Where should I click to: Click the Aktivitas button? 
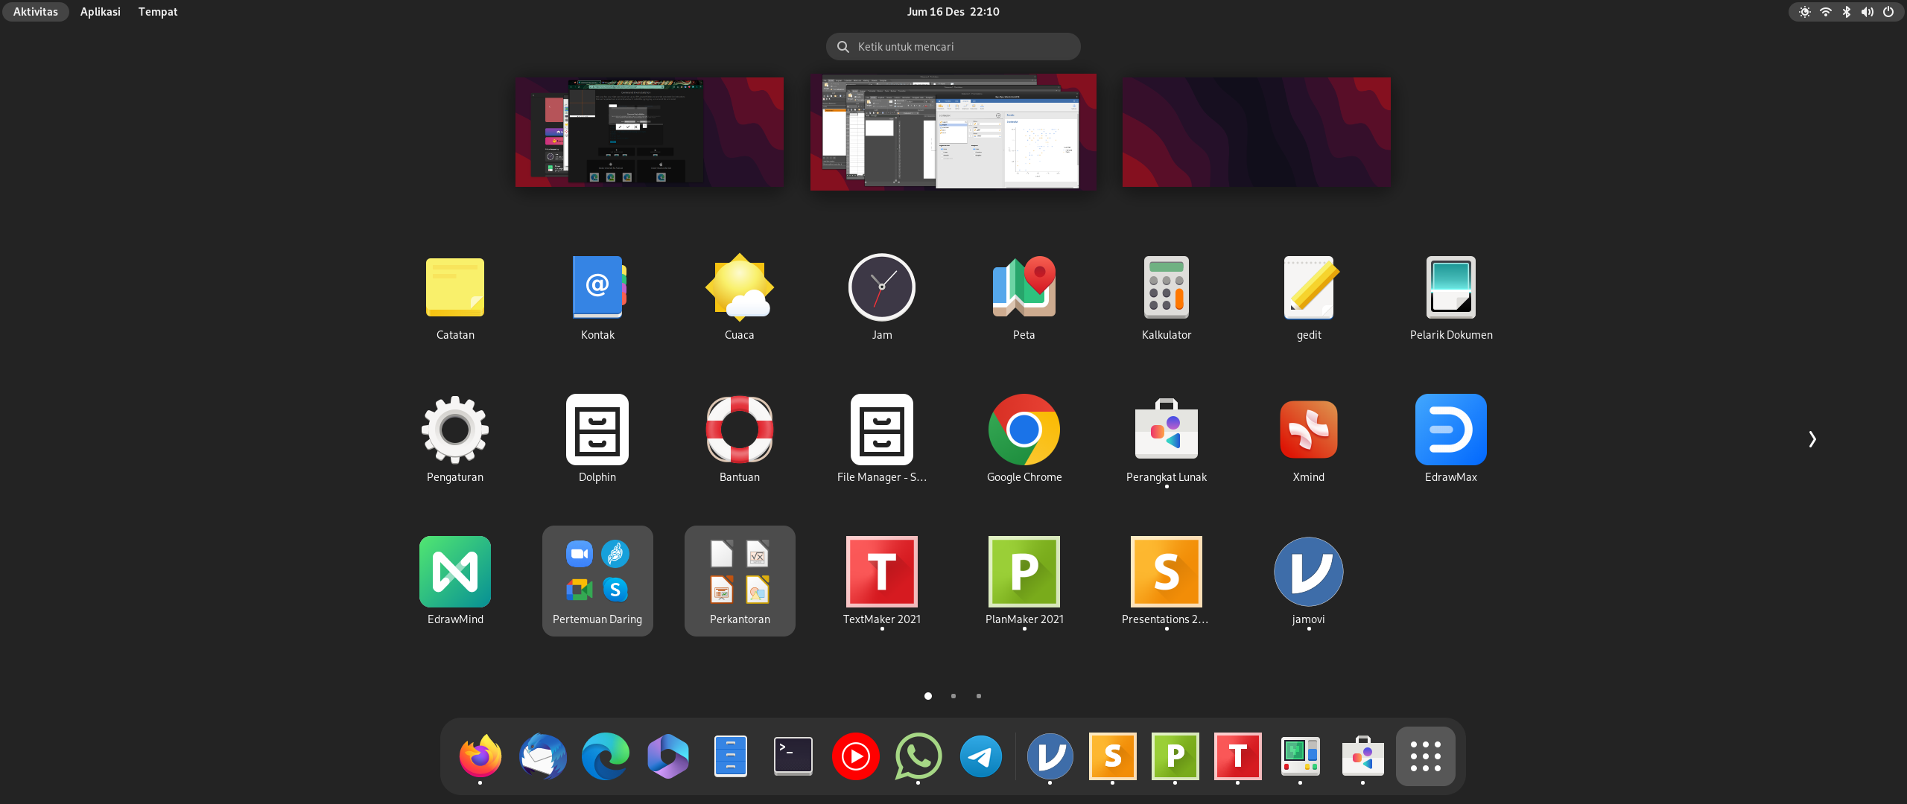pos(35,12)
